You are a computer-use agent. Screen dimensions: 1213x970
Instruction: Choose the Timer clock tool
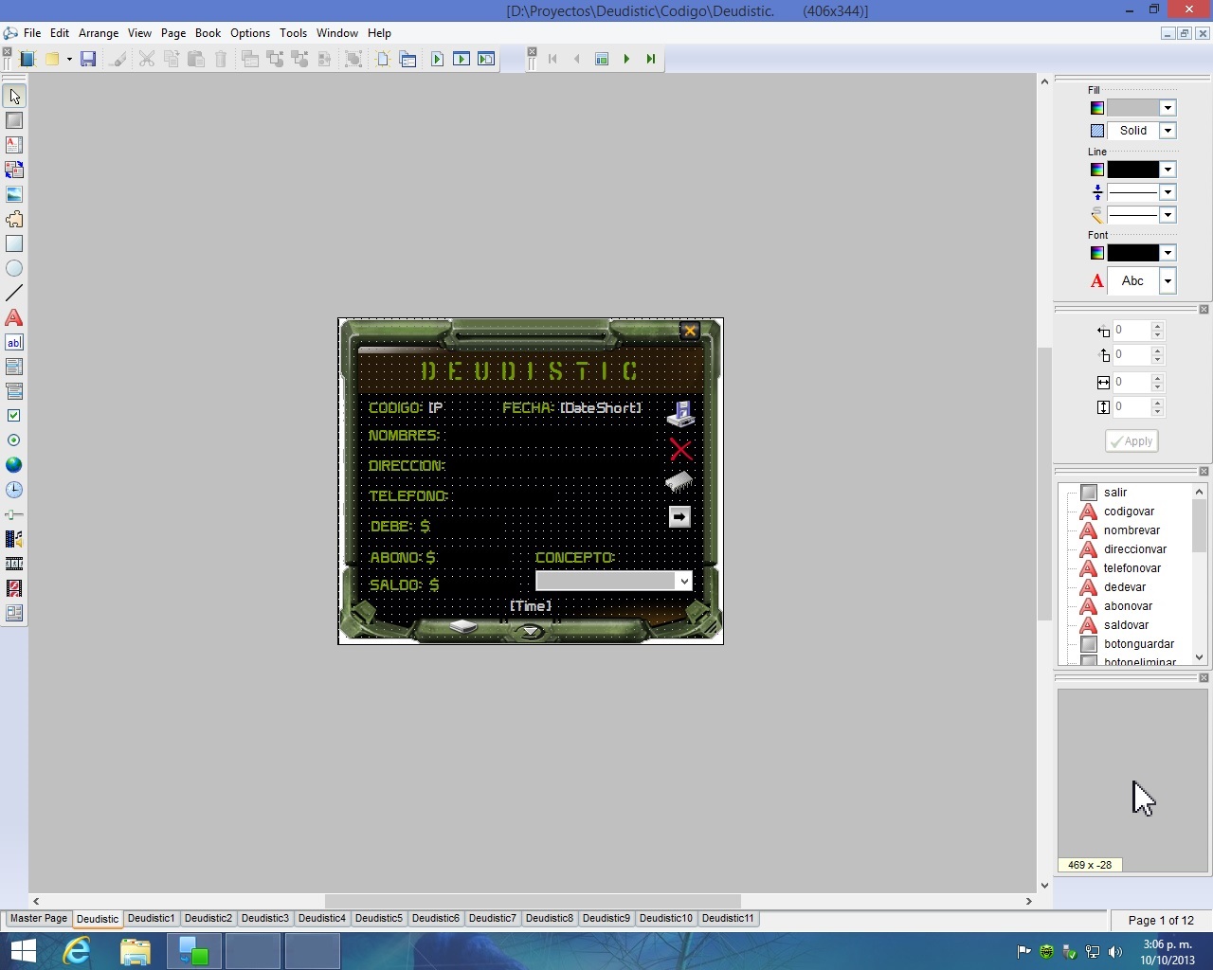(14, 490)
